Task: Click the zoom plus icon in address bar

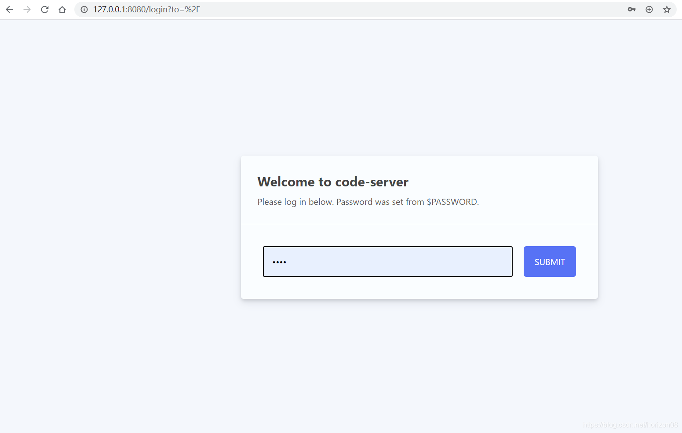Action: click(x=649, y=10)
